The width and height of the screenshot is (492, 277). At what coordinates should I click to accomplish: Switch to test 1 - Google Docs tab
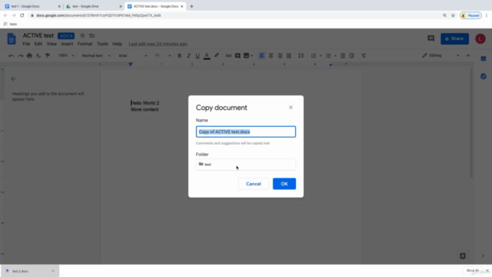32,6
